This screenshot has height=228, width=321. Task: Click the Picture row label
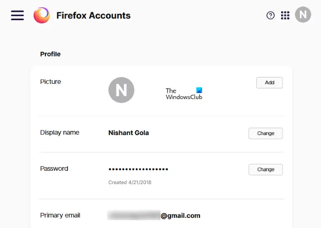tap(50, 81)
